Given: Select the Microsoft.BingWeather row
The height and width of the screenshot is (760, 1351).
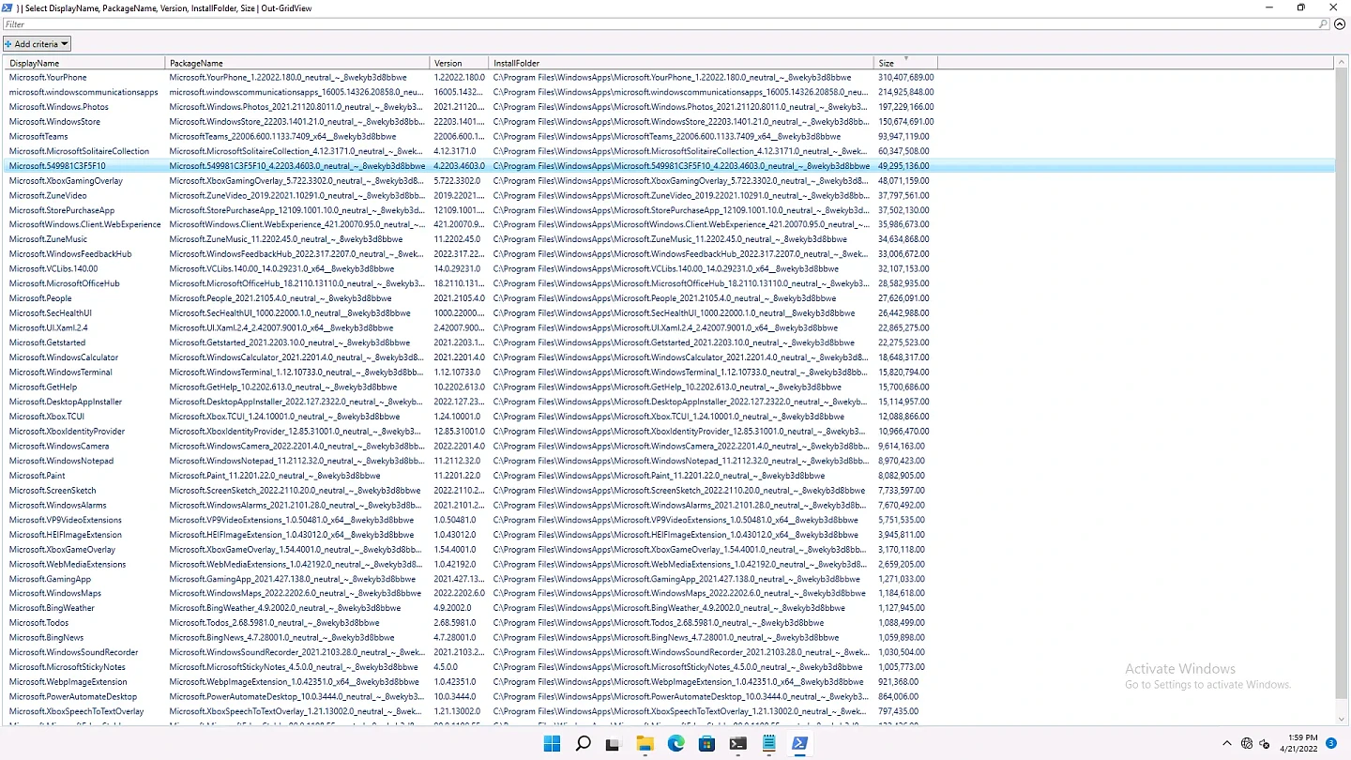Looking at the screenshot, I should [669, 608].
